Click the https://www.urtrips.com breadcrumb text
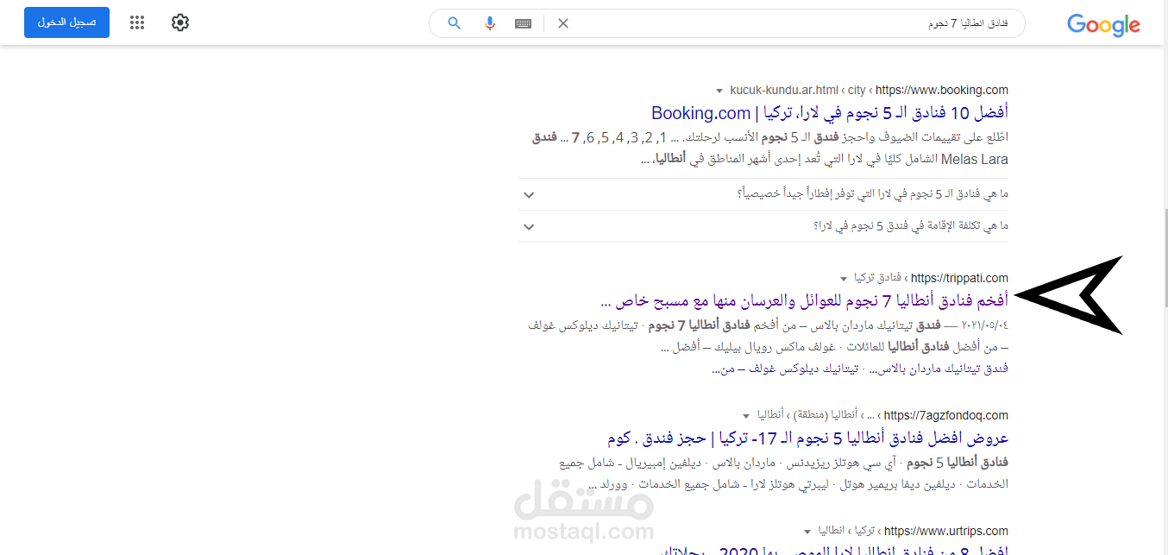This screenshot has width=1168, height=555. tap(946, 531)
